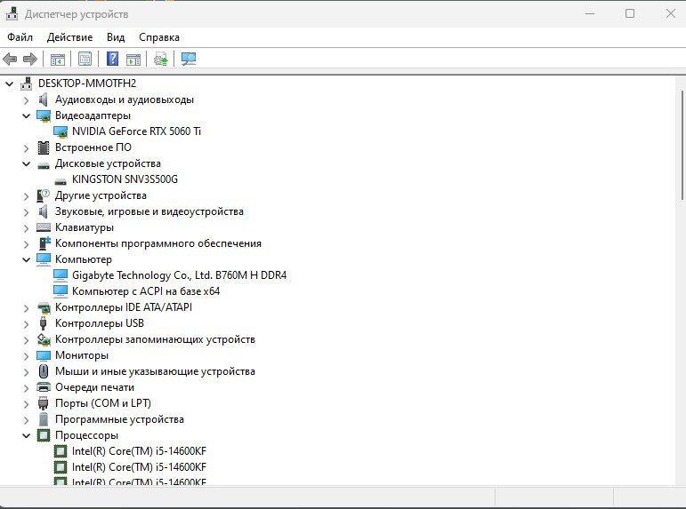Select the Контроллеры USB category label

pos(100,323)
